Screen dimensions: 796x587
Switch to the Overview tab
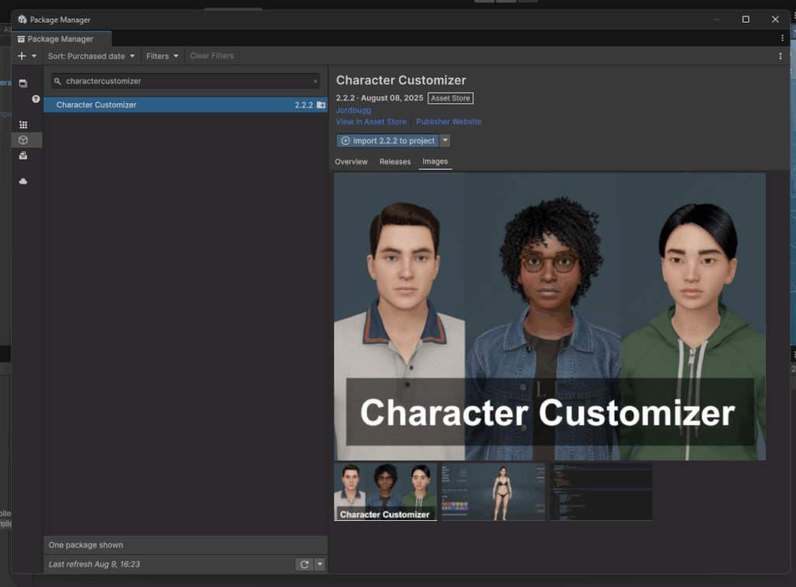[351, 162]
